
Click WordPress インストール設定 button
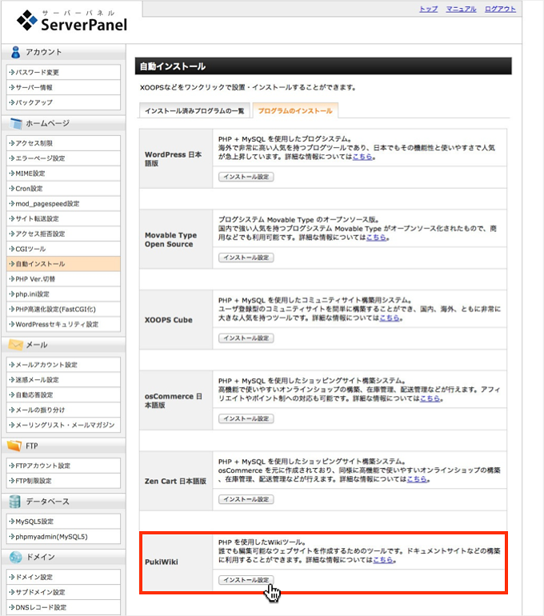[x=246, y=177]
